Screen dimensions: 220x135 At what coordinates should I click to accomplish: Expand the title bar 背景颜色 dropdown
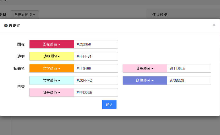point(145,68)
